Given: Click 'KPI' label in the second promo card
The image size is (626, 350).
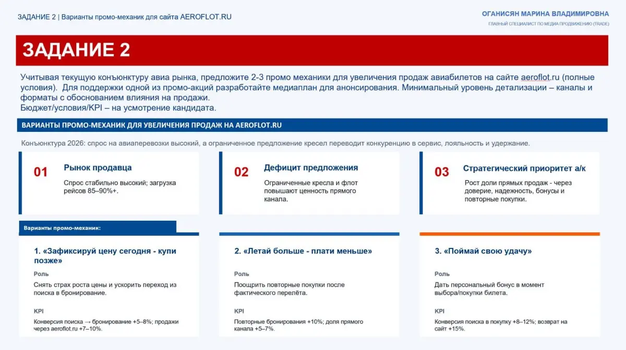Looking at the screenshot, I should (239, 311).
